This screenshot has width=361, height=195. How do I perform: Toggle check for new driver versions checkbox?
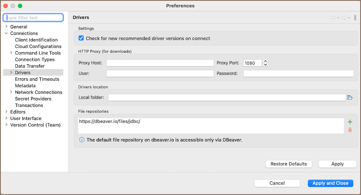coord(81,38)
